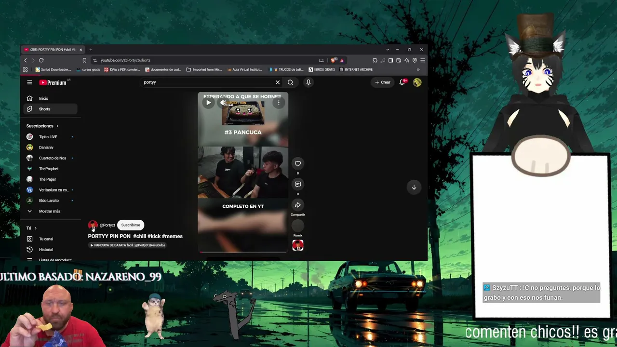Open the #kick hashtag
The image size is (617, 347).
coord(154,236)
